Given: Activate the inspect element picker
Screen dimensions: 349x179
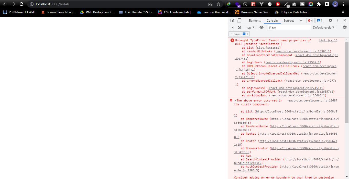Looking at the screenshot, I should pos(232,21).
